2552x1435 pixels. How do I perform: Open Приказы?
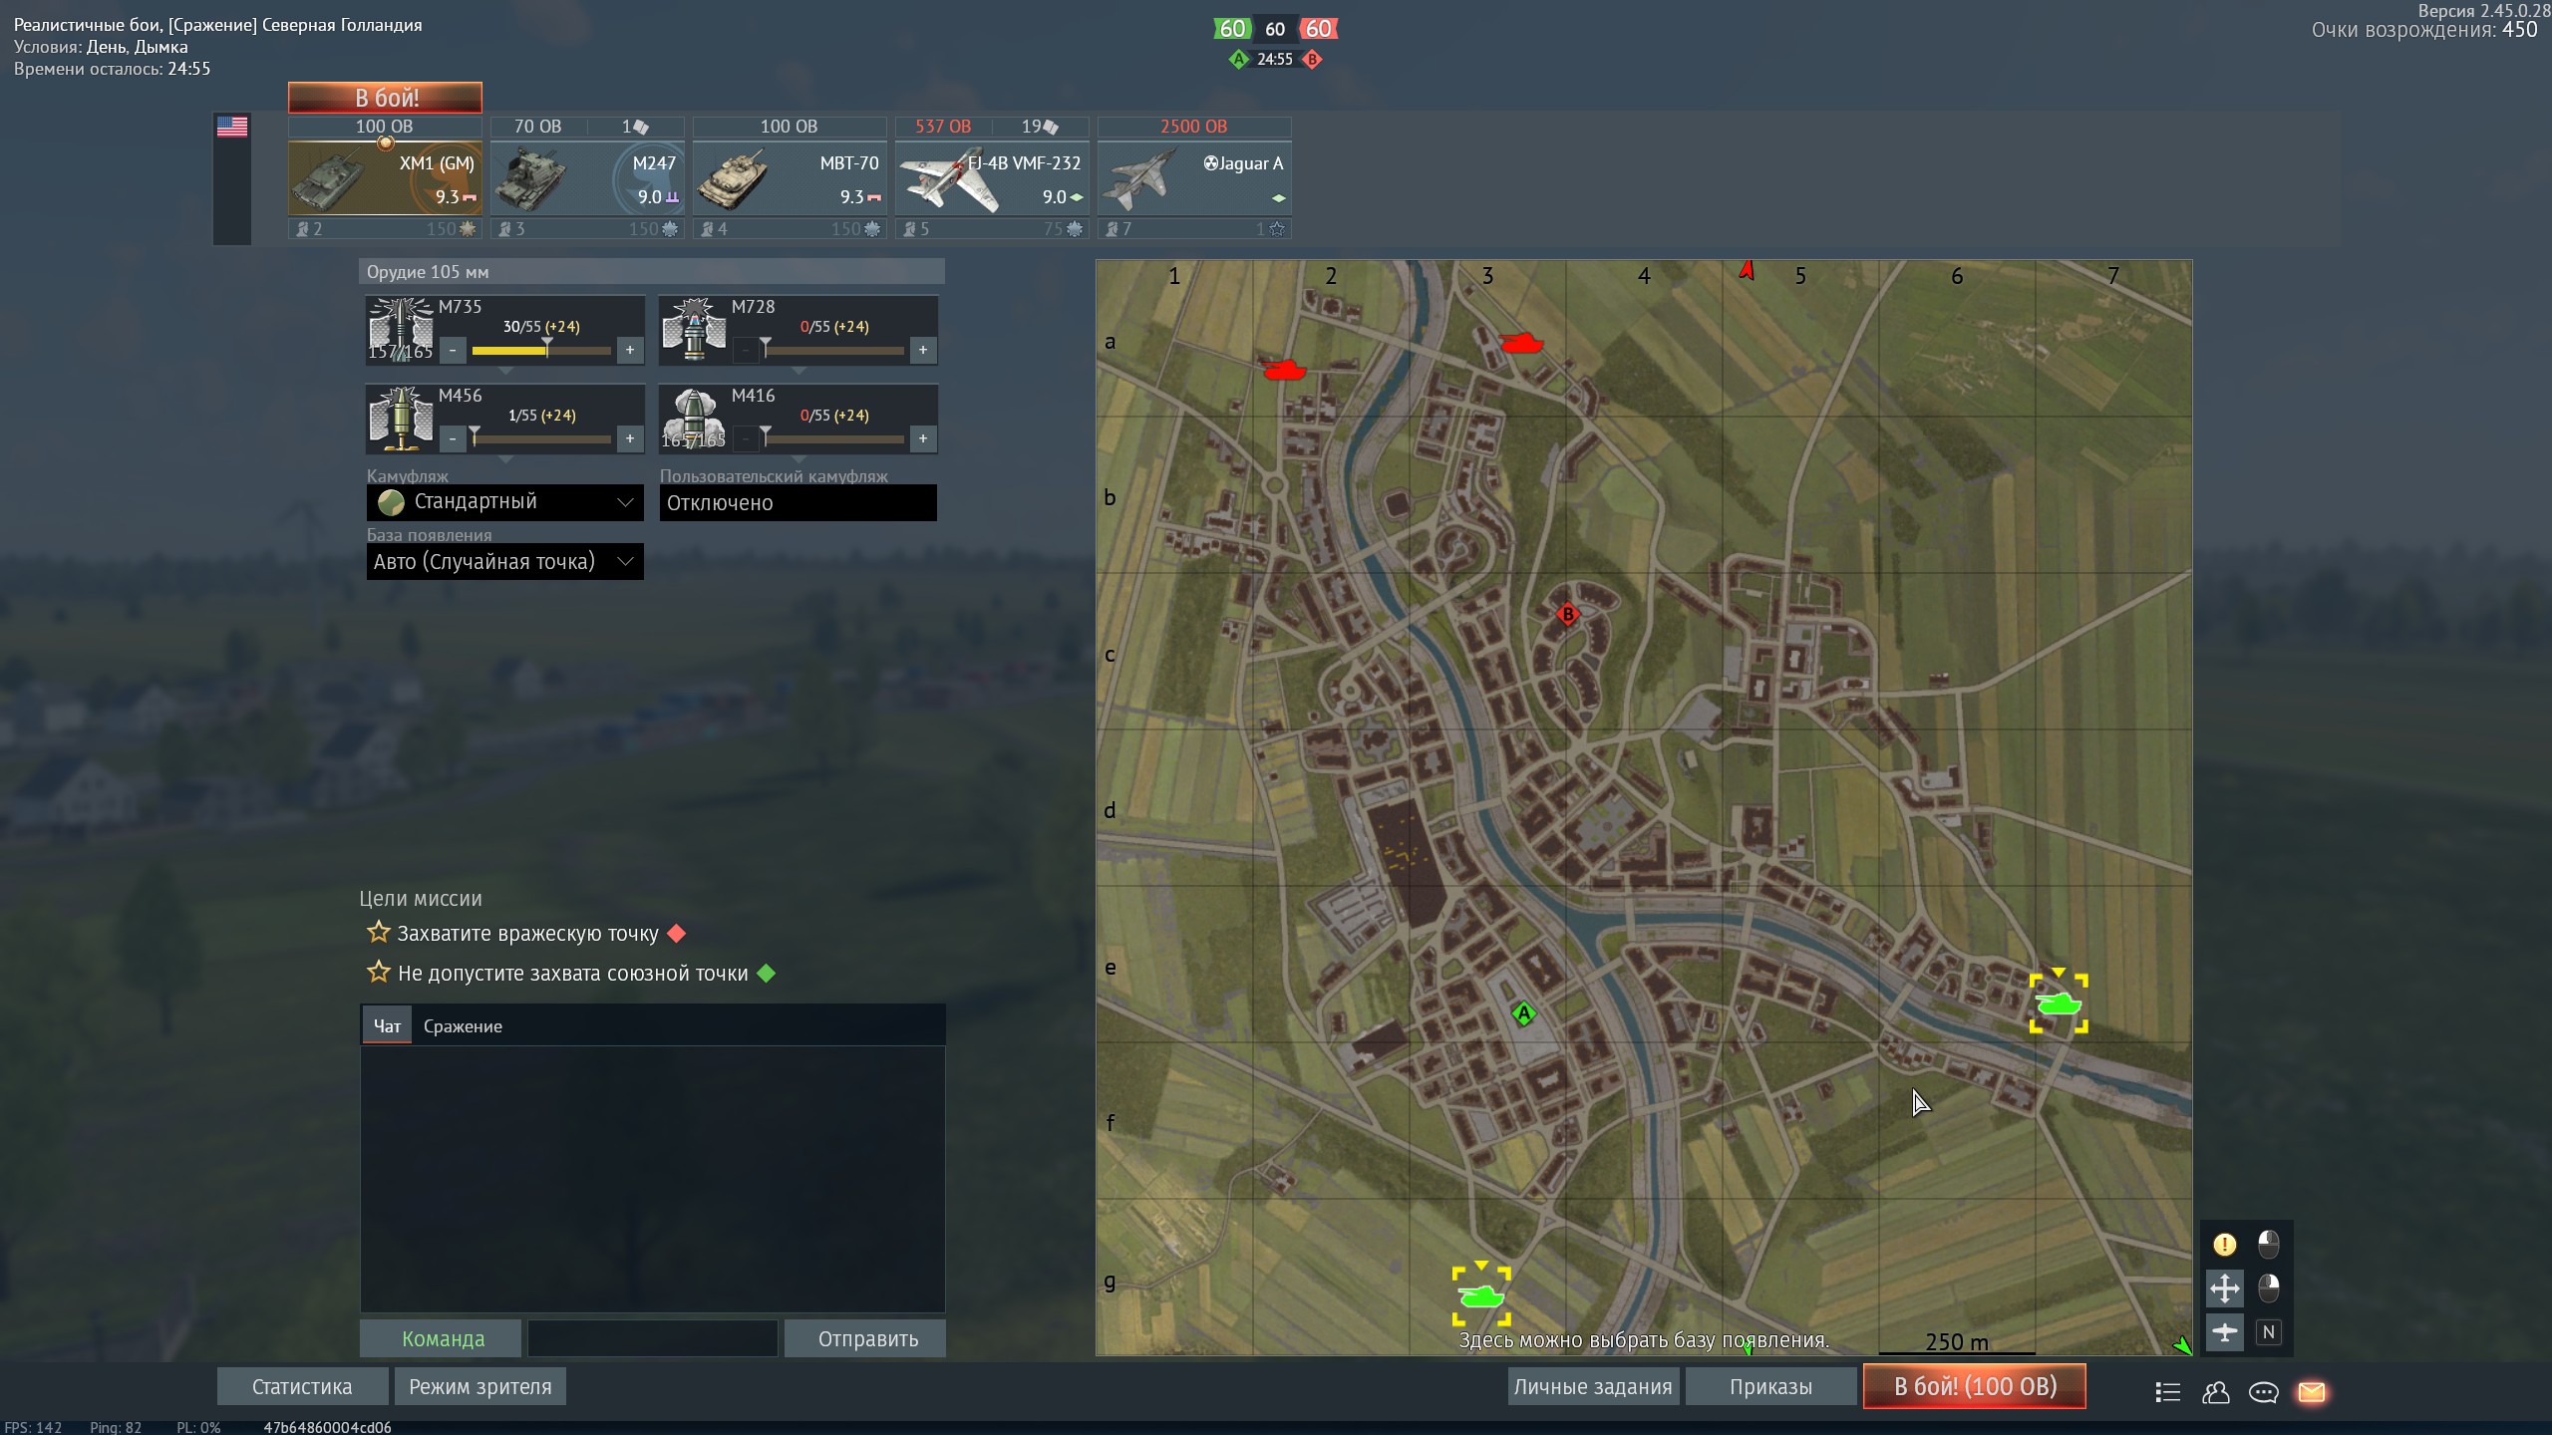click(x=1770, y=1386)
